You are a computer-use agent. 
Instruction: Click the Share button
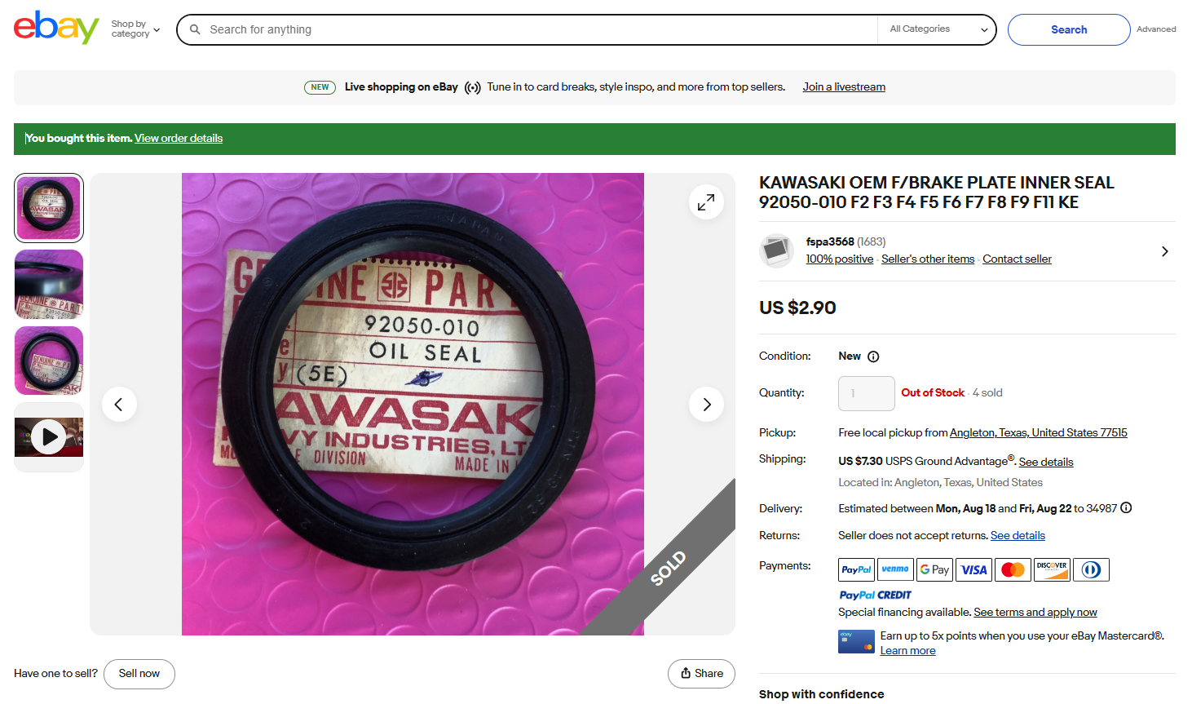[702, 674]
